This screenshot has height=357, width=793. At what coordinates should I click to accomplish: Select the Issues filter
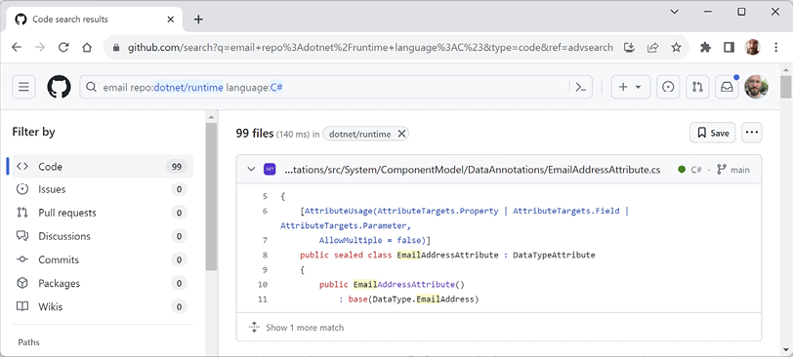tap(103, 189)
